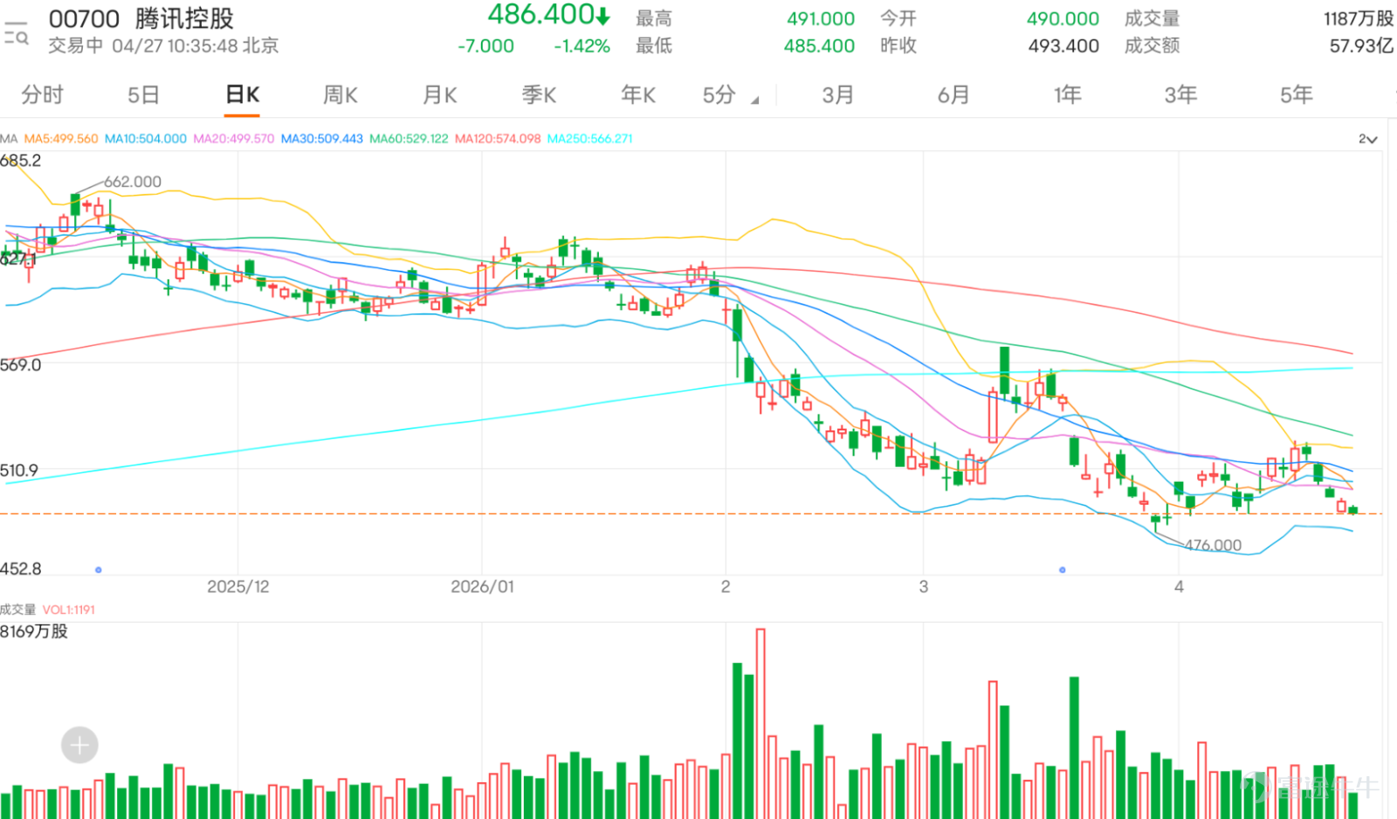Click the MA10:504.000 indicator label
The width and height of the screenshot is (1397, 819).
click(x=146, y=139)
